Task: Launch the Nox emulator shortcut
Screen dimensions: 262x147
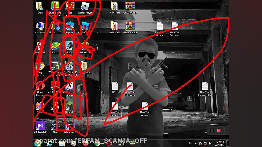Action: [55, 126]
